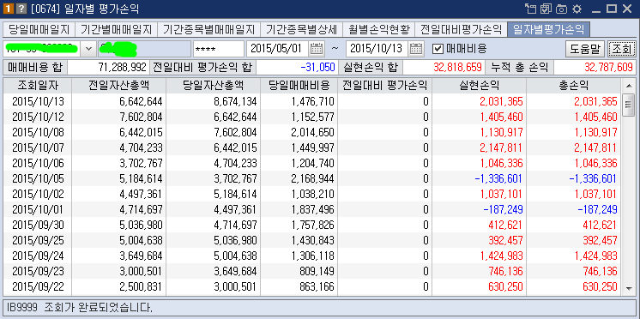Click the 전일대비 평가손익 column header
The image size is (640, 319).
385,85
